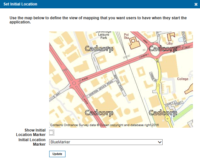Viewport: 200px width, 162px height.
Task: Click the Show Initial Location Marker label
Action: click(x=31, y=132)
